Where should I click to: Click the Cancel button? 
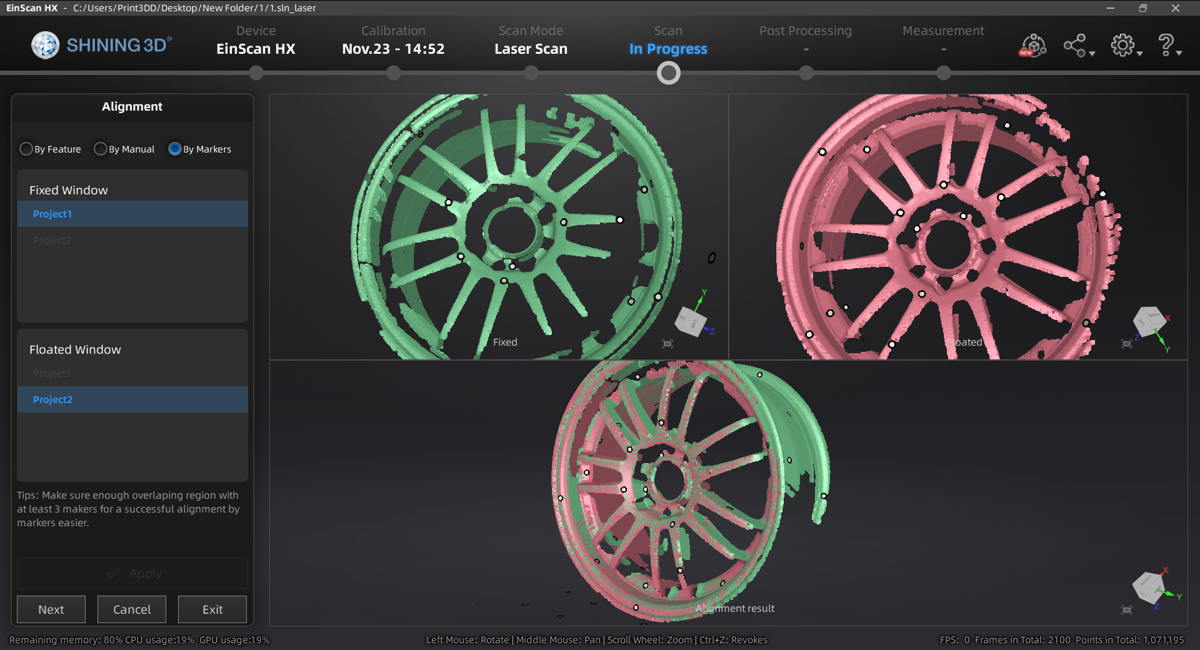(x=132, y=609)
